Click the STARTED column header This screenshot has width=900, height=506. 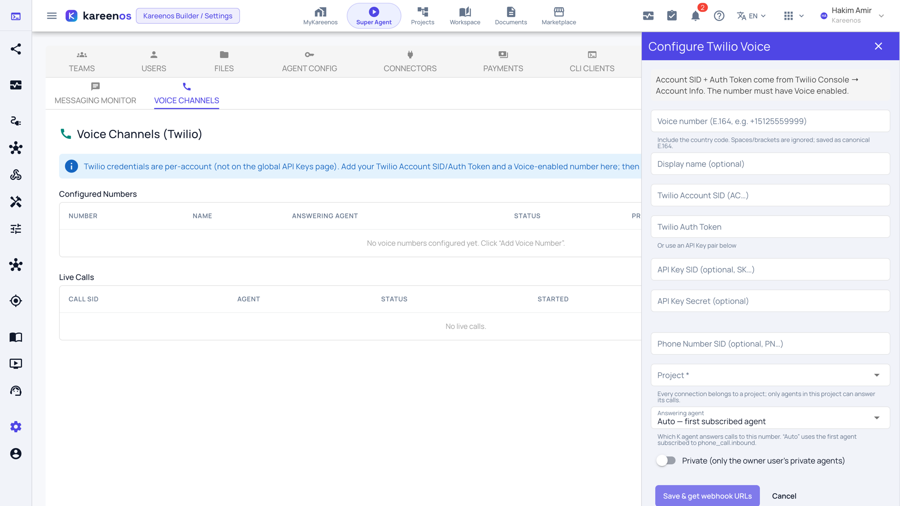click(553, 299)
